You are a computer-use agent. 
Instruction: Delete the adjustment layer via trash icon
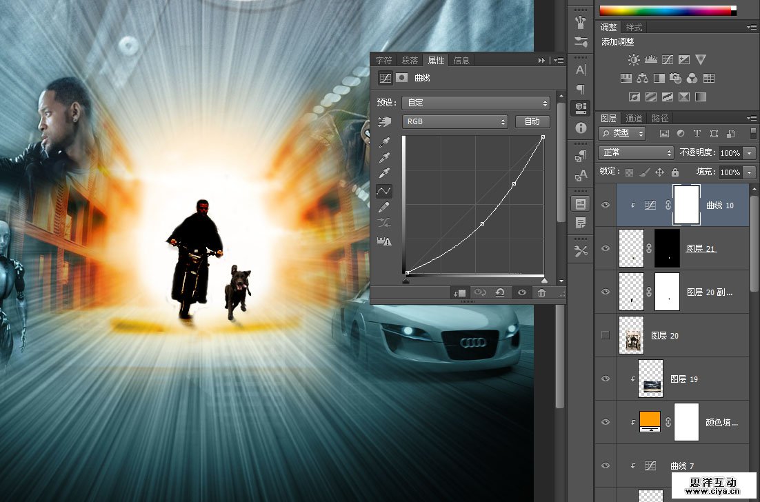[x=542, y=292]
